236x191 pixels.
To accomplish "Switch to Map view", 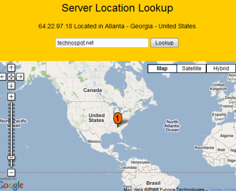I will (162, 68).
